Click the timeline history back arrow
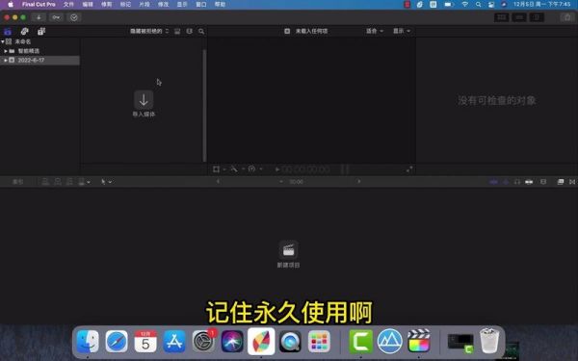This screenshot has height=361, width=578. click(x=218, y=182)
